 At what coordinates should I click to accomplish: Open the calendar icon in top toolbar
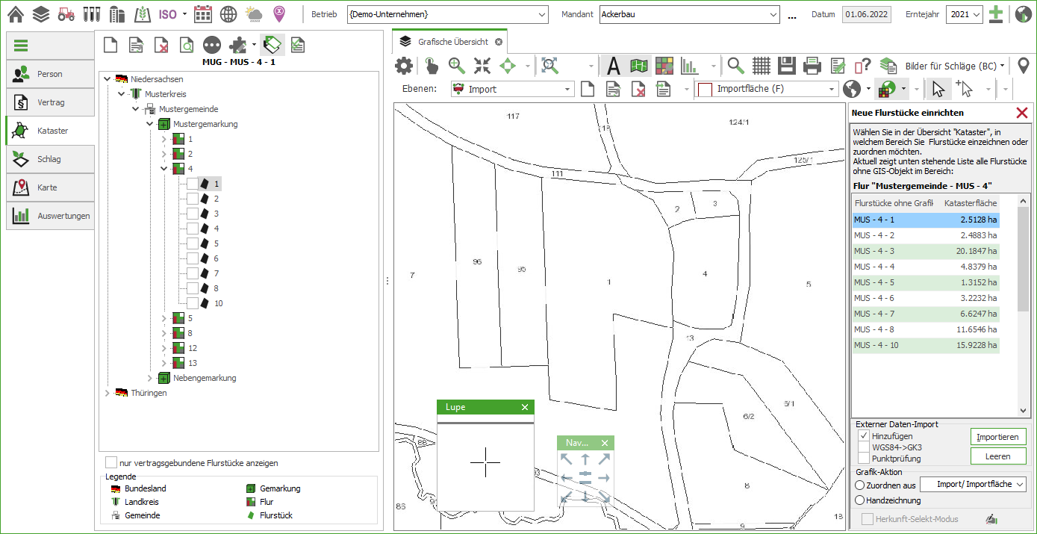click(202, 14)
